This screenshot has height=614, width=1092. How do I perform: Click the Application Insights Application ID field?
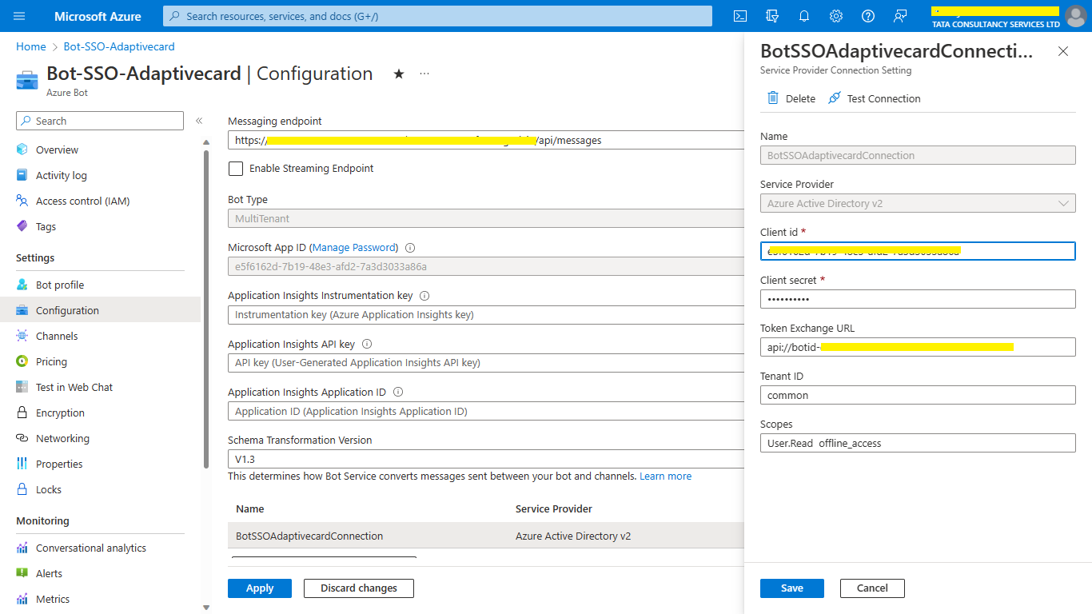[485, 411]
